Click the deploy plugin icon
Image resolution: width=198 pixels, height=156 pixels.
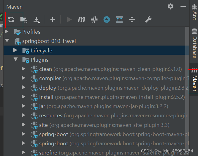coord(34,88)
